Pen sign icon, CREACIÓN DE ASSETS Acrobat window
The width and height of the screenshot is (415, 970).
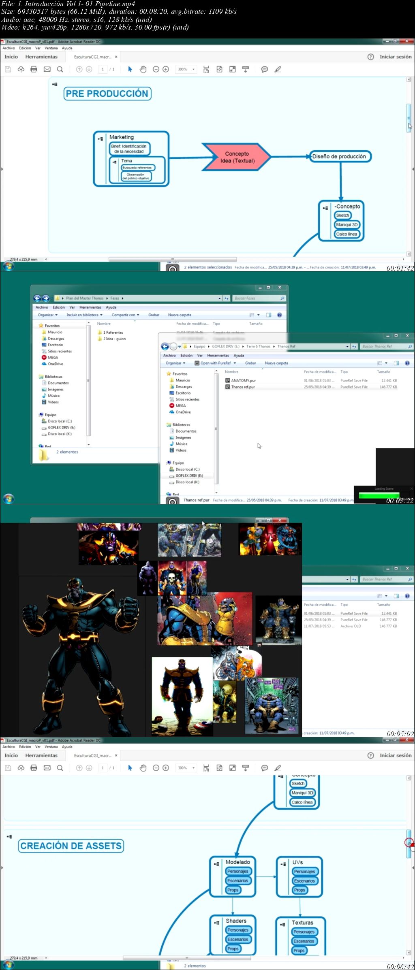click(x=278, y=768)
